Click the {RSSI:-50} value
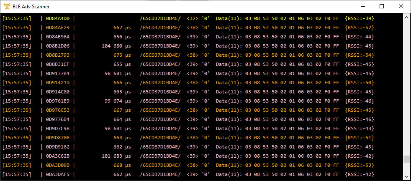 tap(360, 83)
